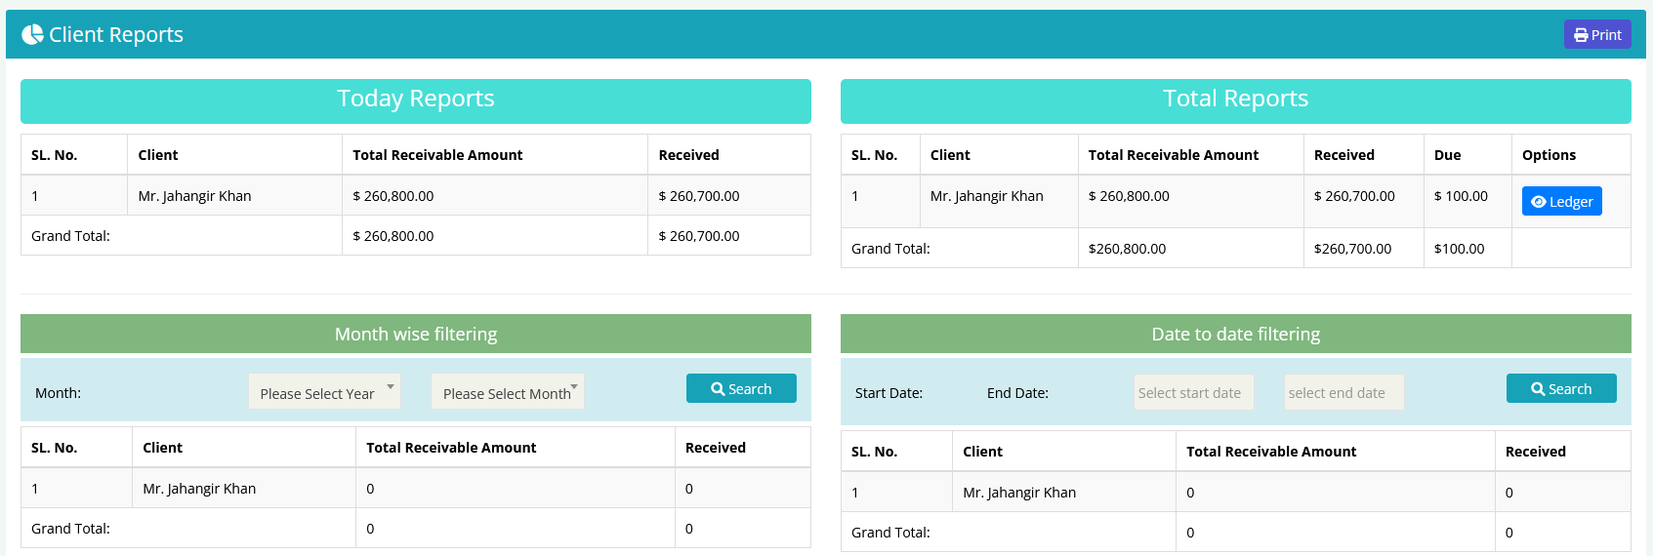Screen dimensions: 1653x556
Task: Click Mr. Jahangir Khan in Date to date table
Action: click(1019, 493)
